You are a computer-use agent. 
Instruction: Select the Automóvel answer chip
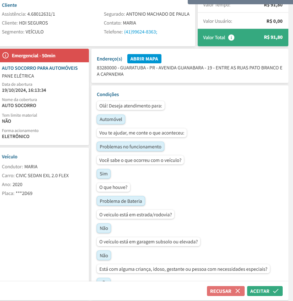coord(111,120)
